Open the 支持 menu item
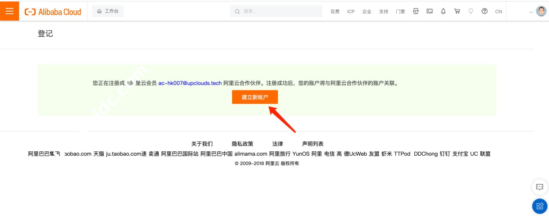This screenshot has height=220, width=549. (x=383, y=12)
